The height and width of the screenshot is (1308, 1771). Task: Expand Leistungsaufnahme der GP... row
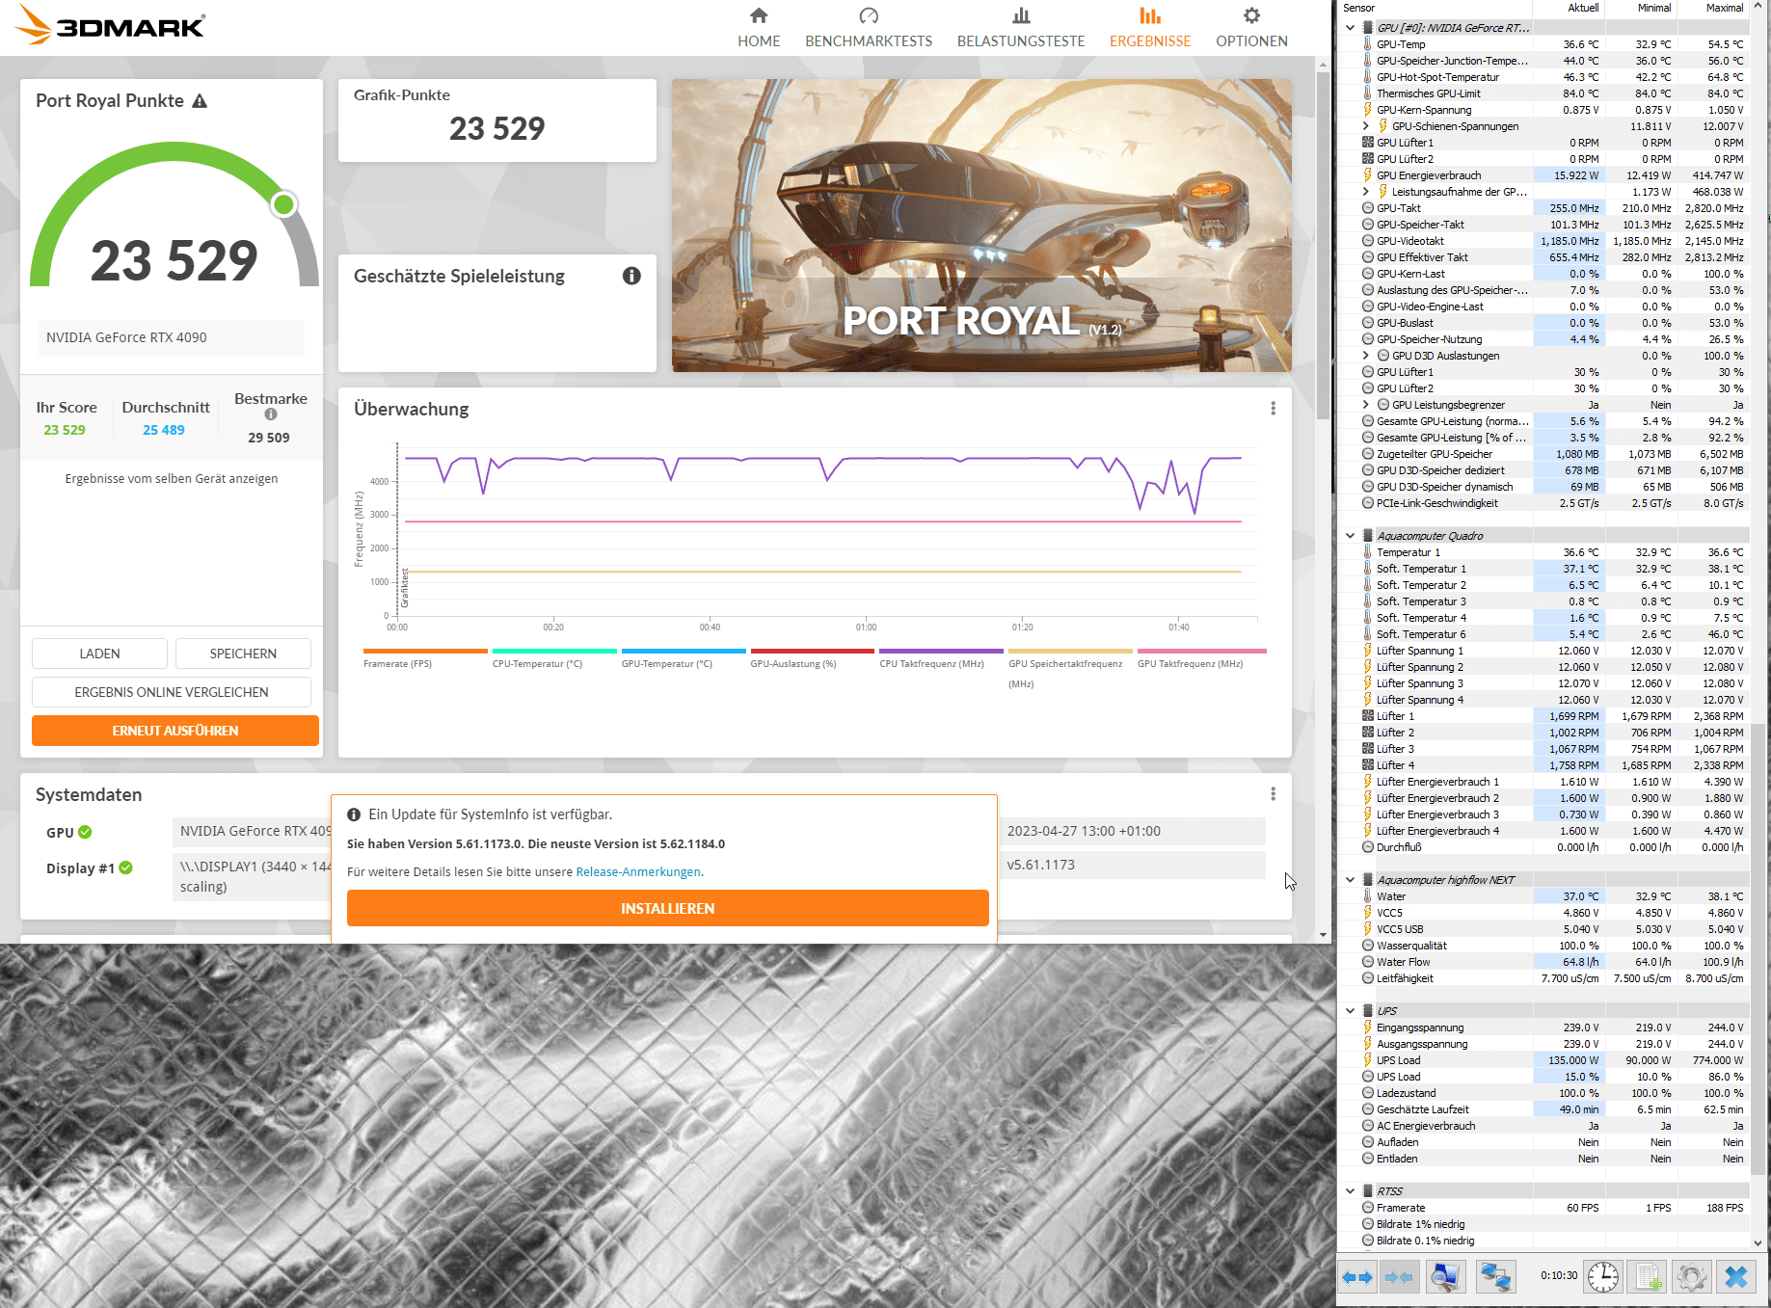1365,192
